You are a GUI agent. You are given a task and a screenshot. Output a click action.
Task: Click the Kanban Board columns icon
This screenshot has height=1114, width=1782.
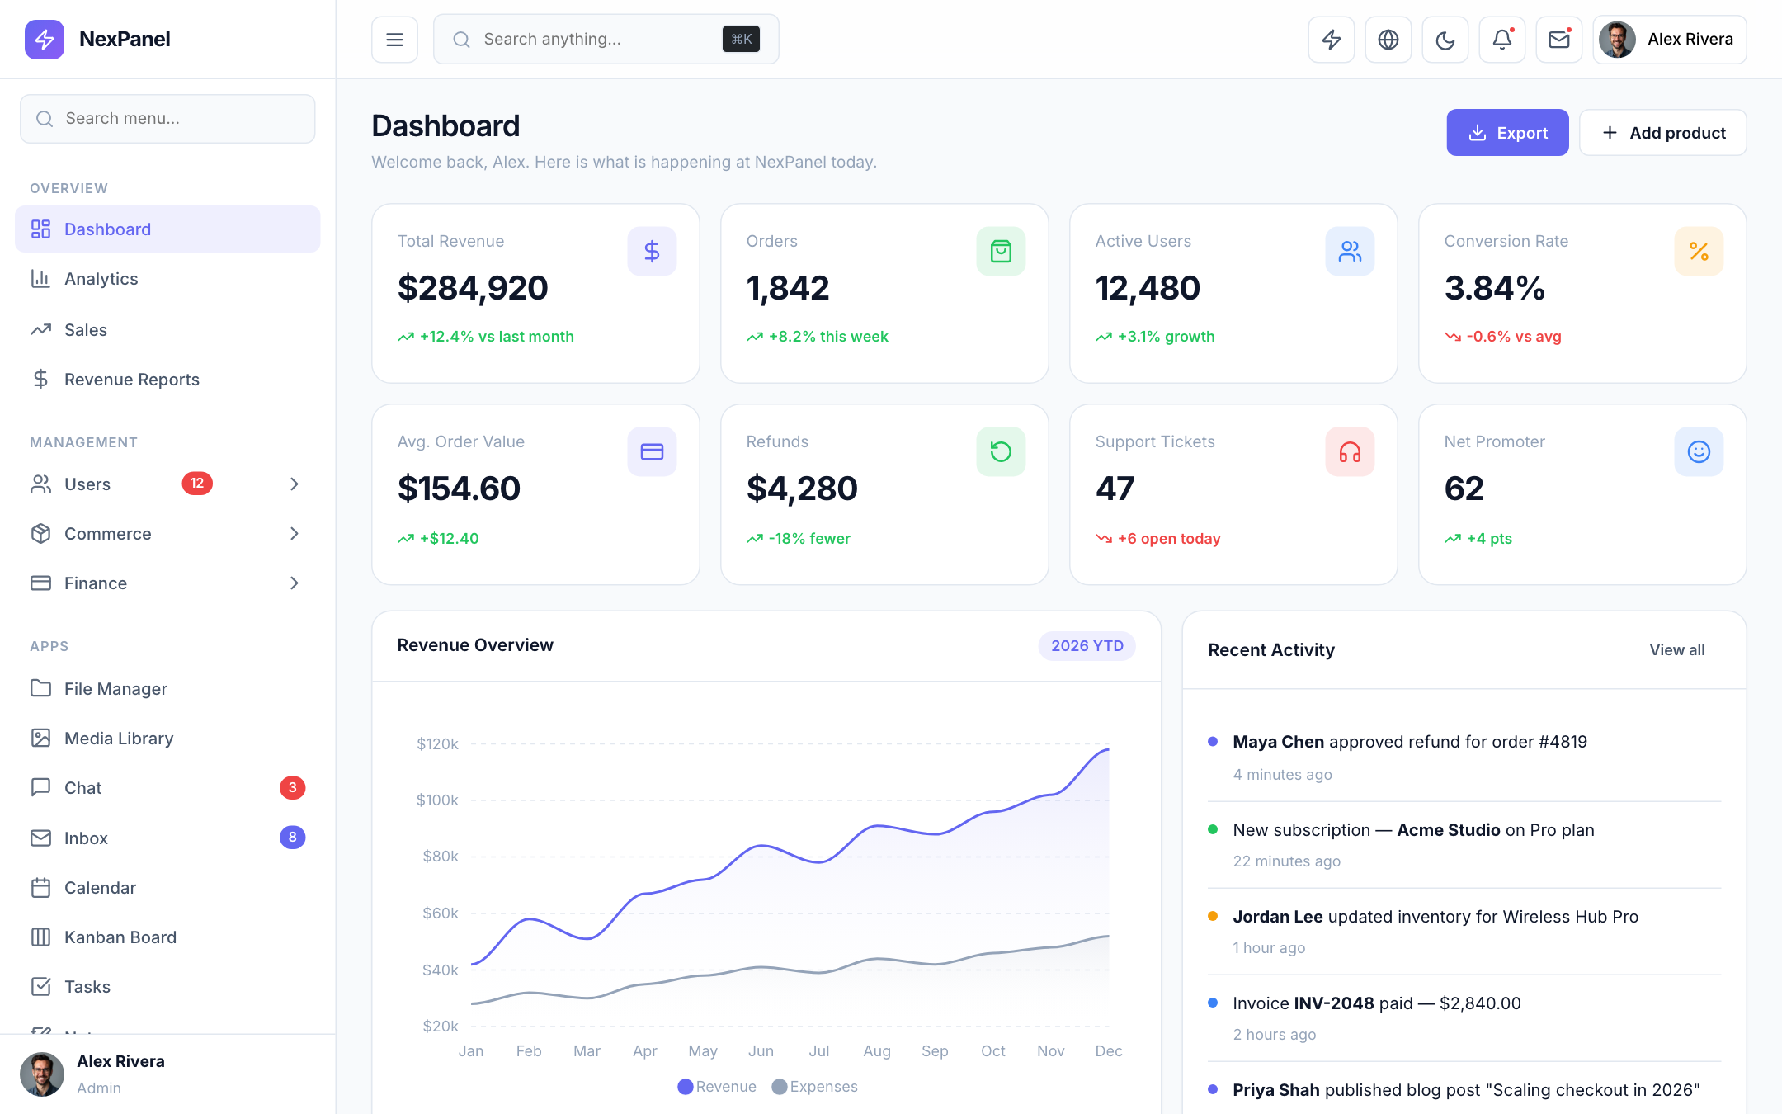[40, 937]
